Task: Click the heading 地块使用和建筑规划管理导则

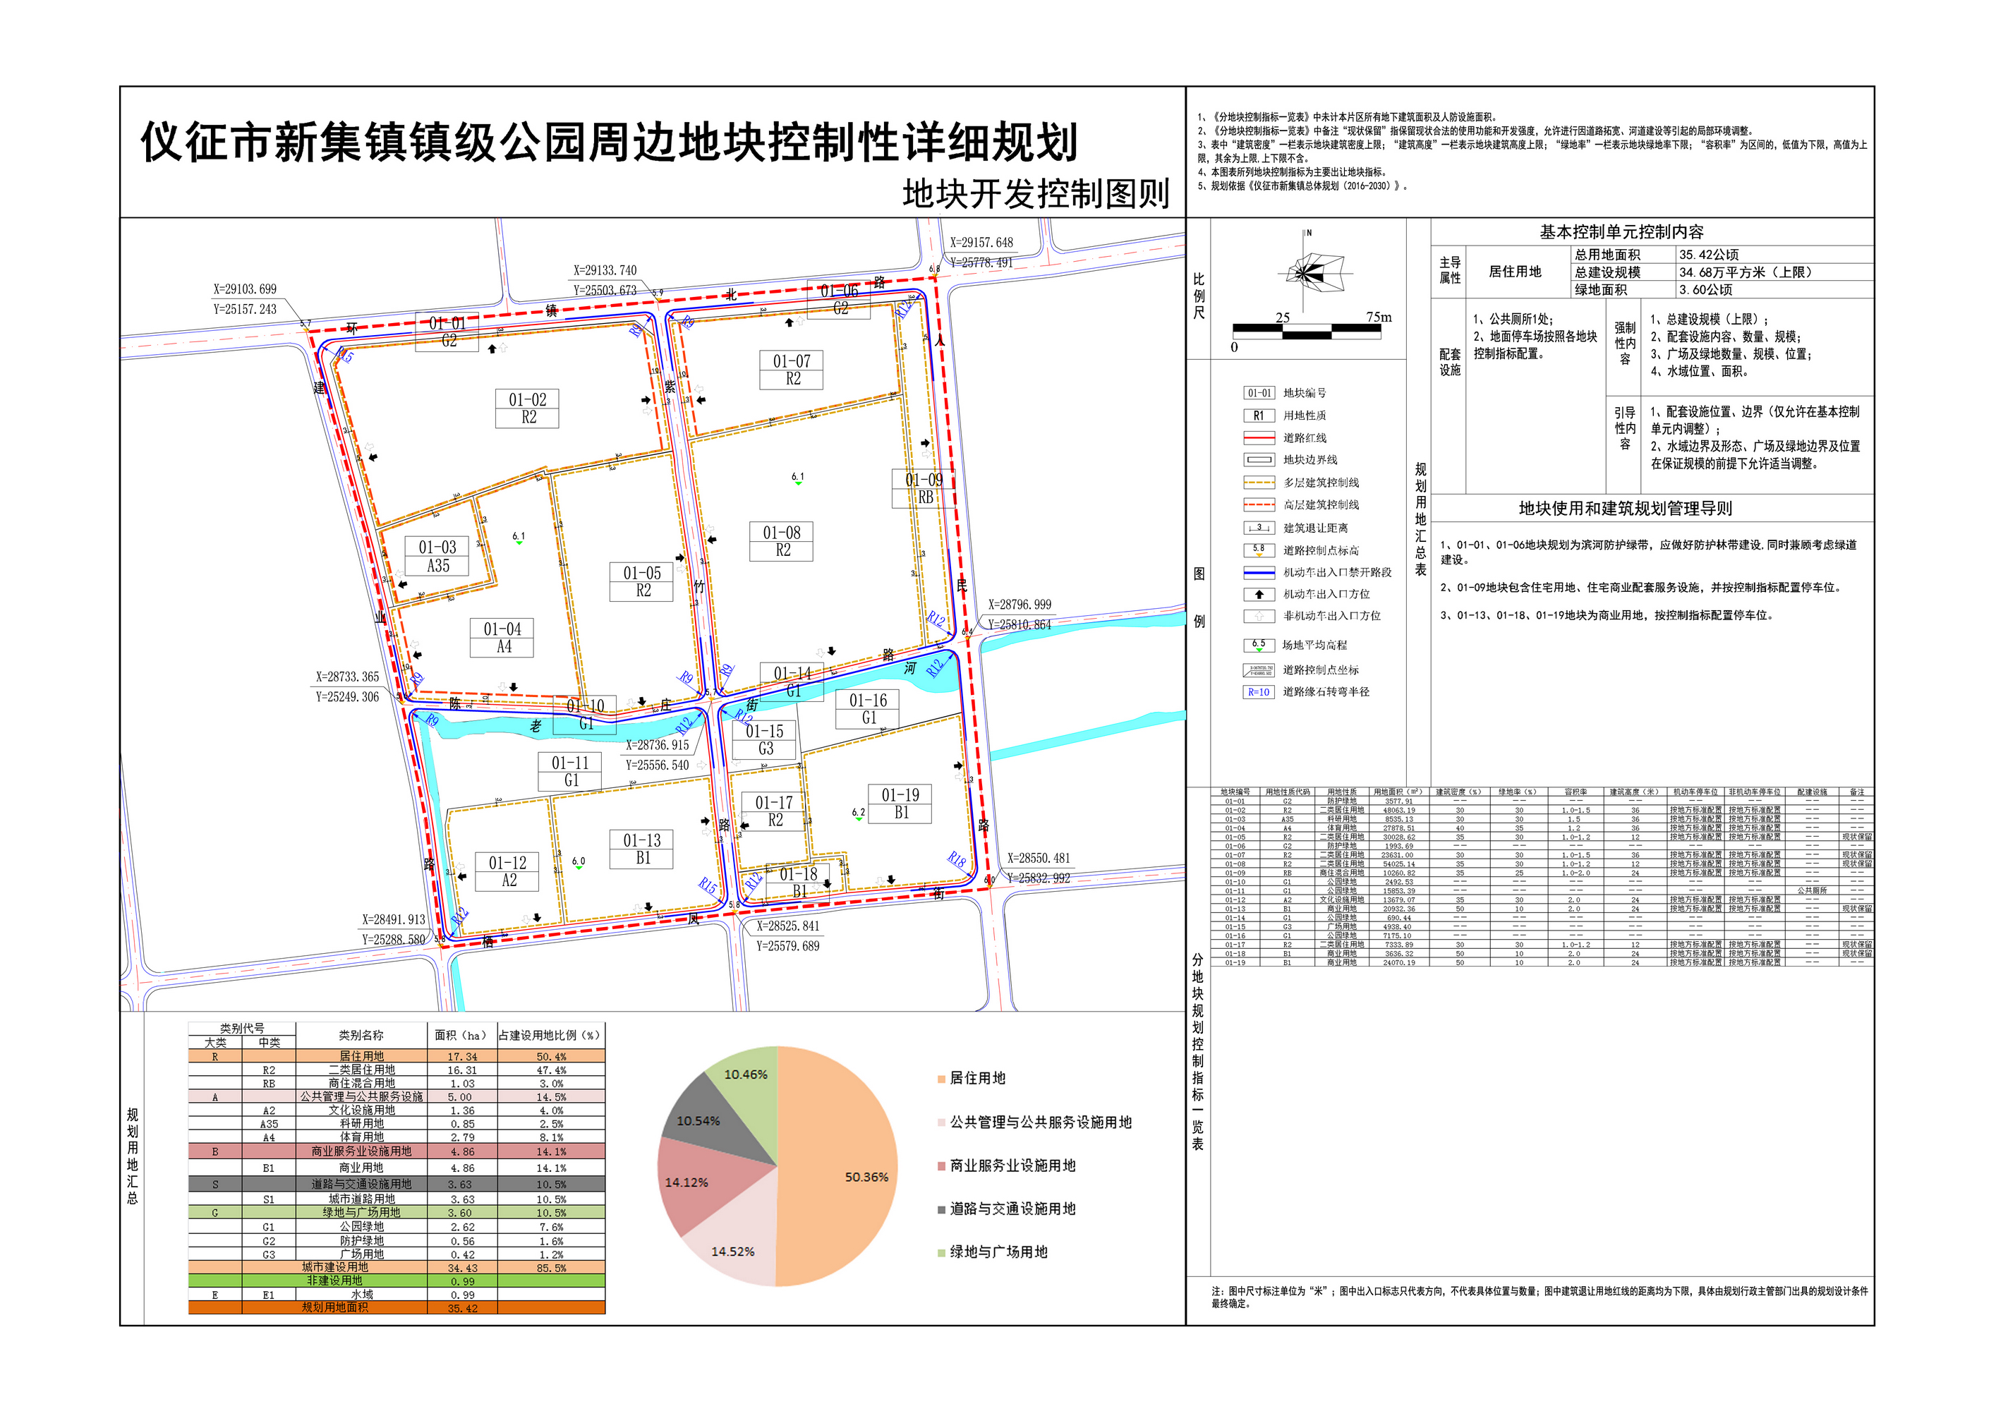Action: point(1626,509)
